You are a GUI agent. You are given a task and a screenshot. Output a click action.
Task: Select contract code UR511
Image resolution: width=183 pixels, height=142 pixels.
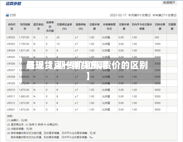11,97
